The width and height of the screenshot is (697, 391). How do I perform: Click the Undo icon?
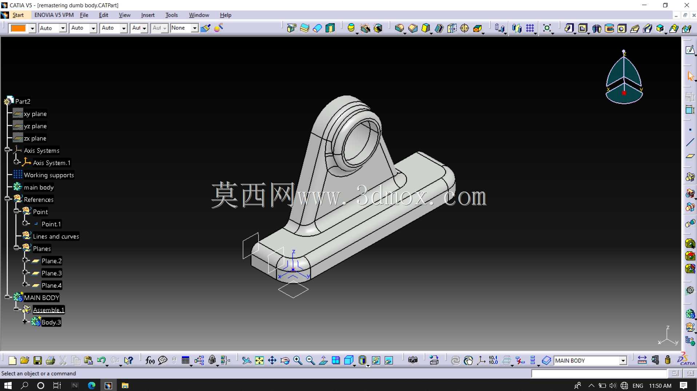click(101, 360)
